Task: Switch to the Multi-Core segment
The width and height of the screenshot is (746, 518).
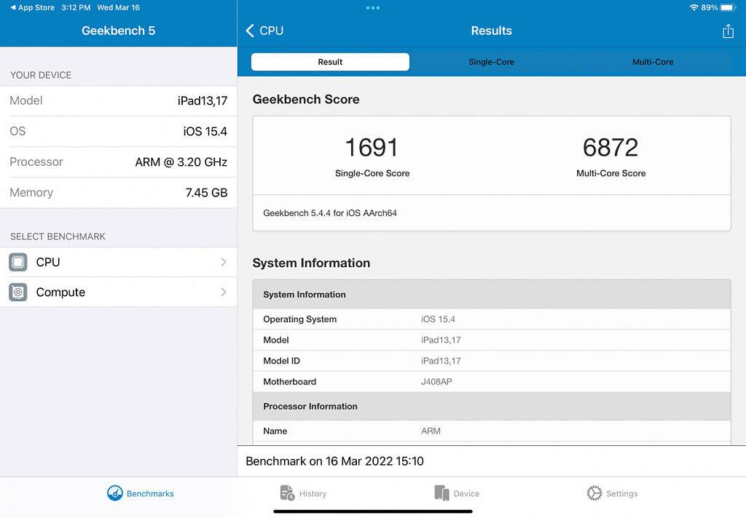Action: point(653,62)
